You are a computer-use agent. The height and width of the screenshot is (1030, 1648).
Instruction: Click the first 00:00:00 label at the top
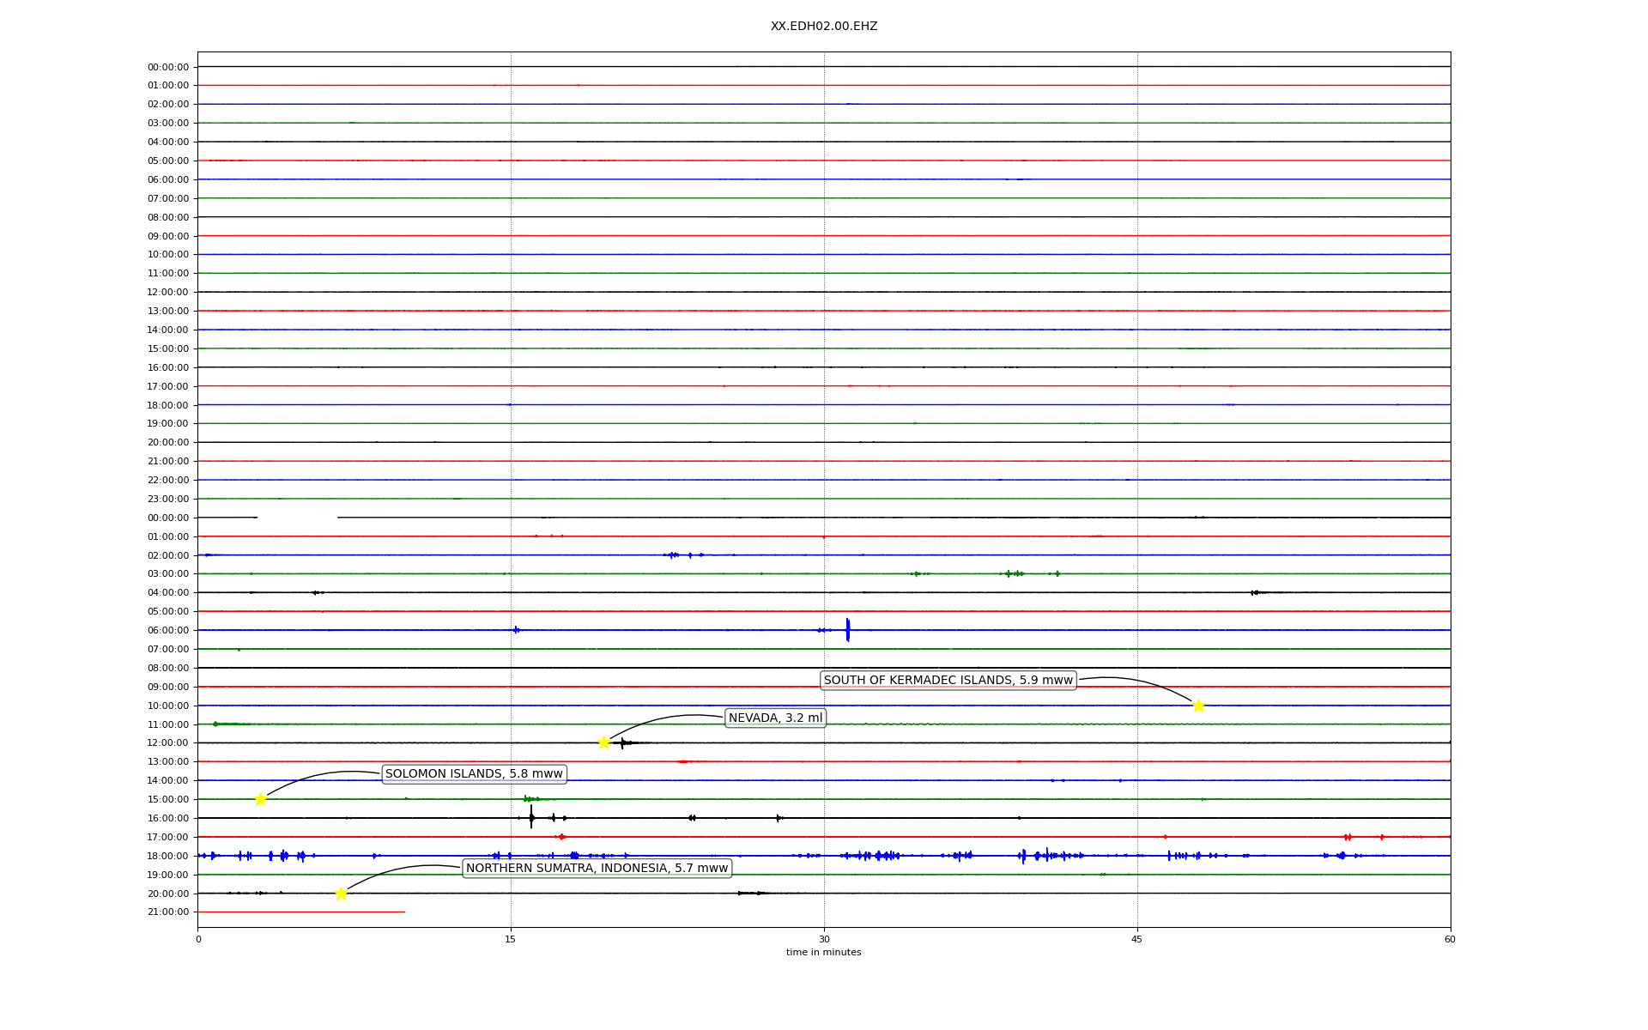(x=168, y=67)
